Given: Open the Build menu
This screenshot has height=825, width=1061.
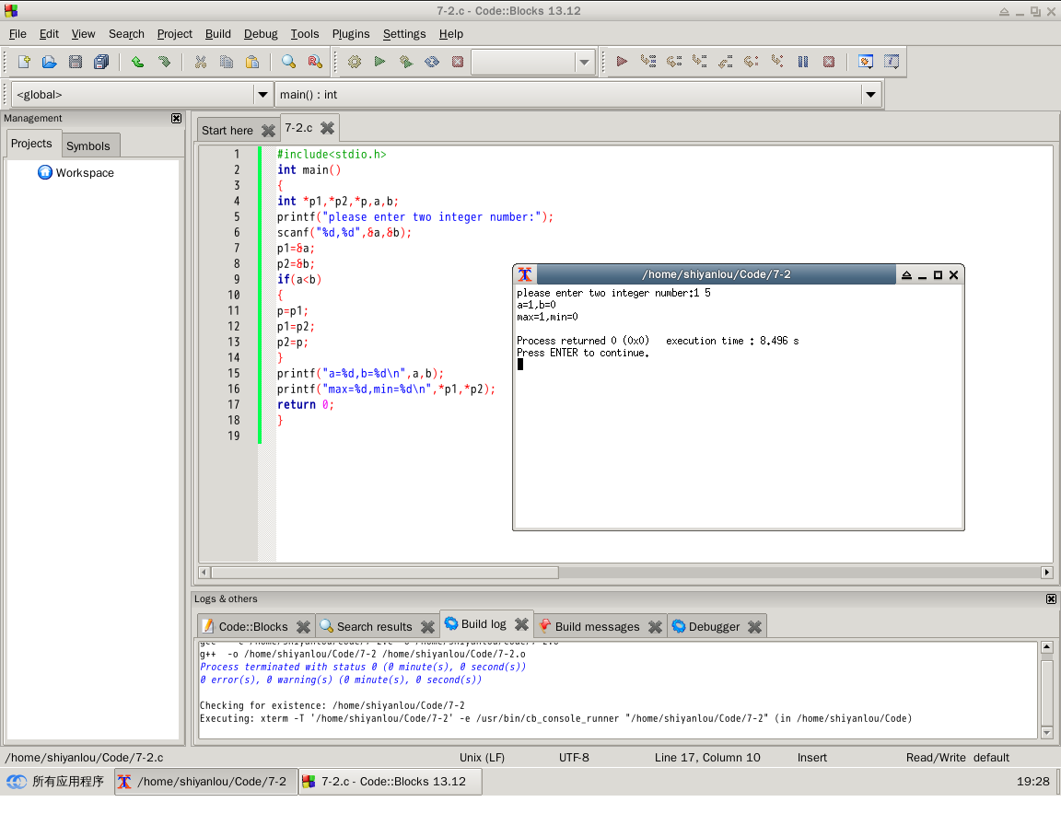Looking at the screenshot, I should [x=218, y=34].
